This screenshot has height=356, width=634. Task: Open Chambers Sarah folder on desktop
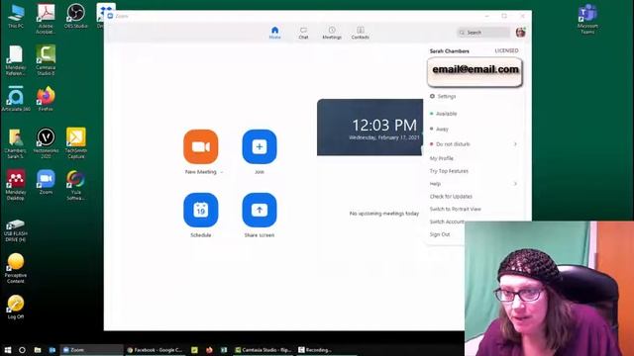tap(16, 143)
